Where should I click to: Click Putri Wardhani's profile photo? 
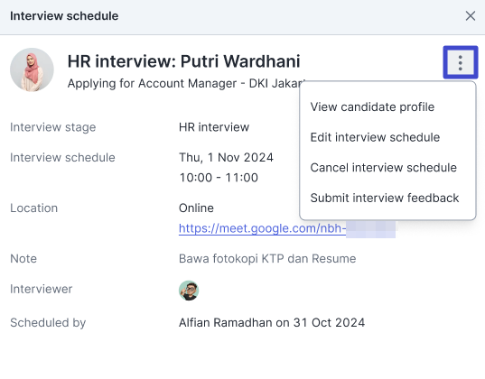32,69
